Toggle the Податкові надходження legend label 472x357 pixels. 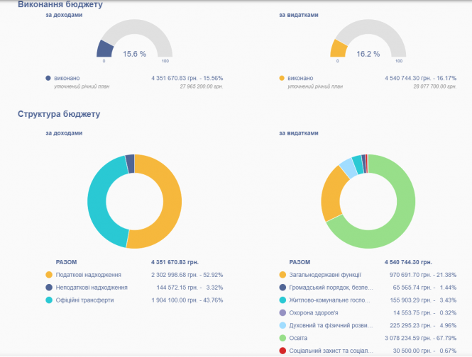coord(88,274)
